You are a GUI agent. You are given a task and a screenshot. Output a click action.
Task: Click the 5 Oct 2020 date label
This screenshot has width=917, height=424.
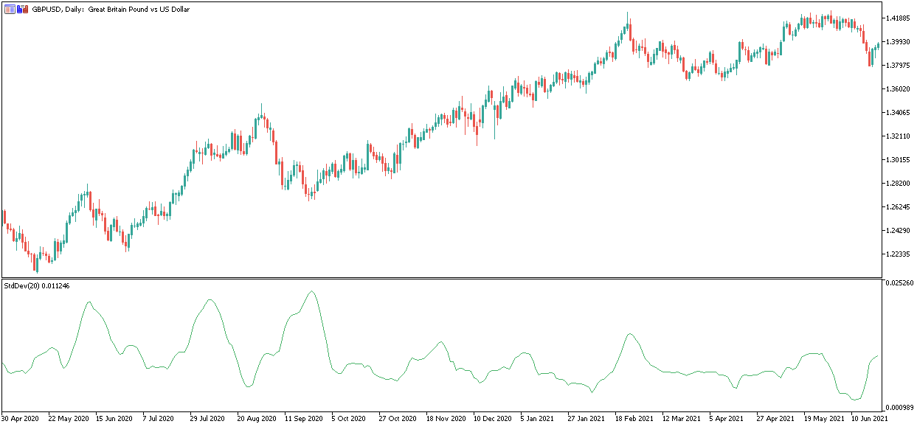[350, 418]
